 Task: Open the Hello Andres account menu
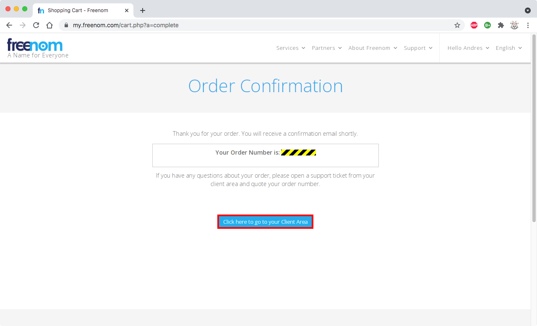pyautogui.click(x=468, y=48)
